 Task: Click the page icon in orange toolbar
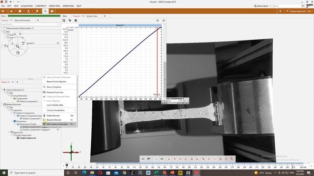[20, 11]
